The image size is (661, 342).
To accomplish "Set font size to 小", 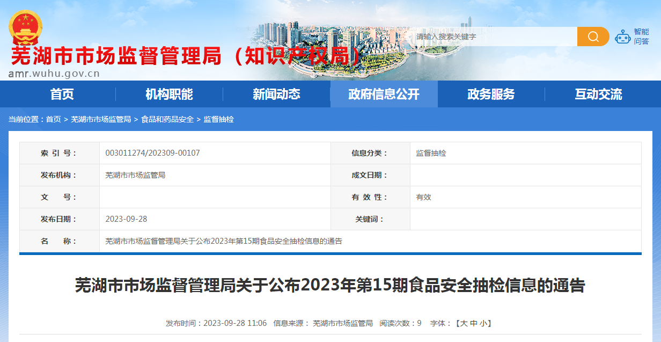I will (x=483, y=323).
